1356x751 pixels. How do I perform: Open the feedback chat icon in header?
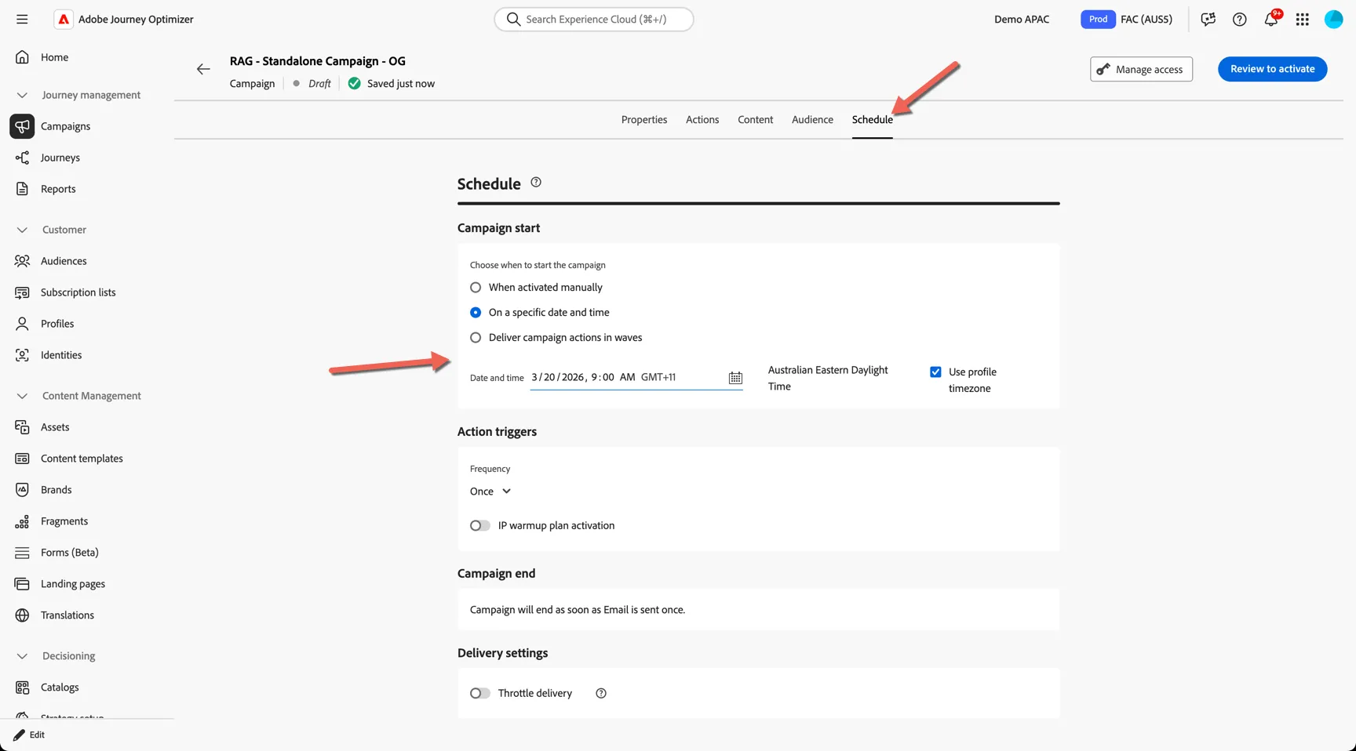pyautogui.click(x=1208, y=20)
